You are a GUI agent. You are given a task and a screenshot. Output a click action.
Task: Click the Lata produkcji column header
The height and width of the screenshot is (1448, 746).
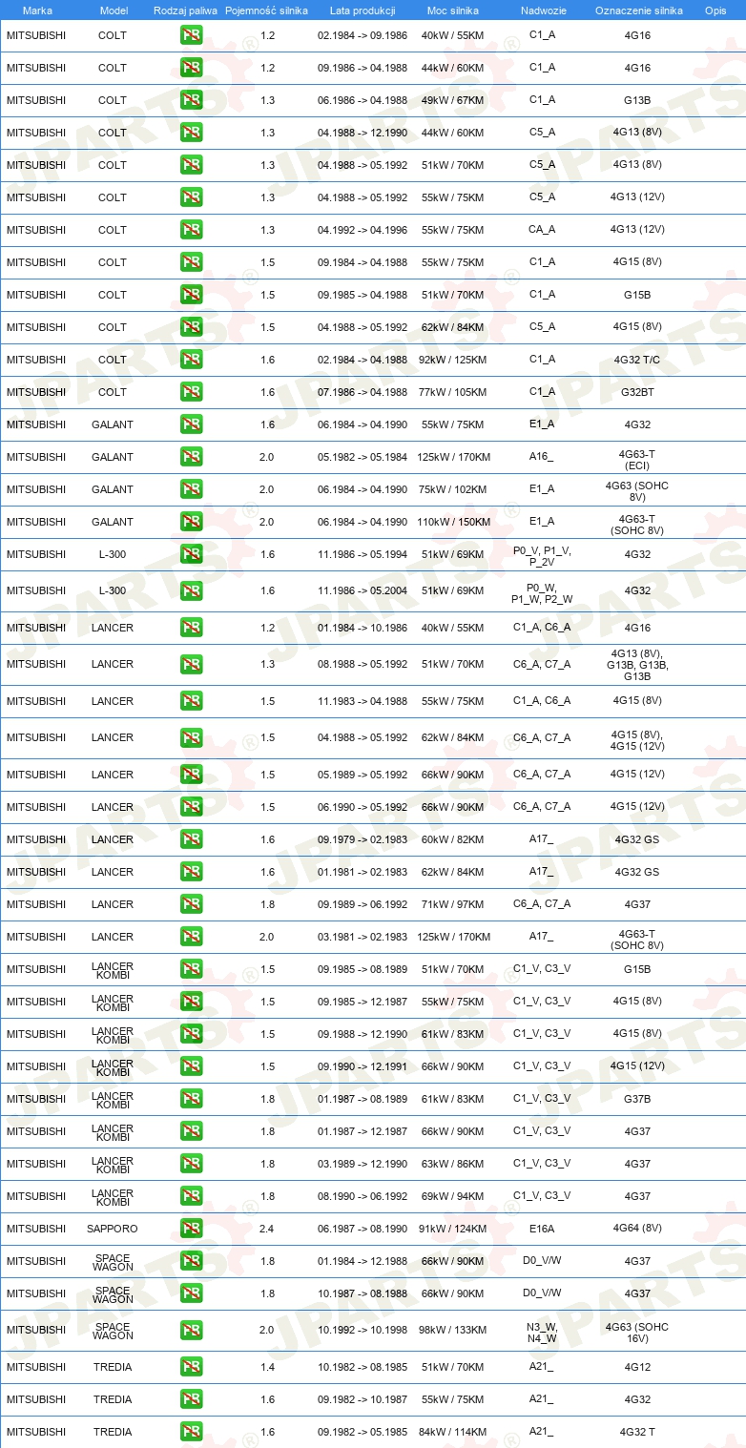click(x=363, y=10)
